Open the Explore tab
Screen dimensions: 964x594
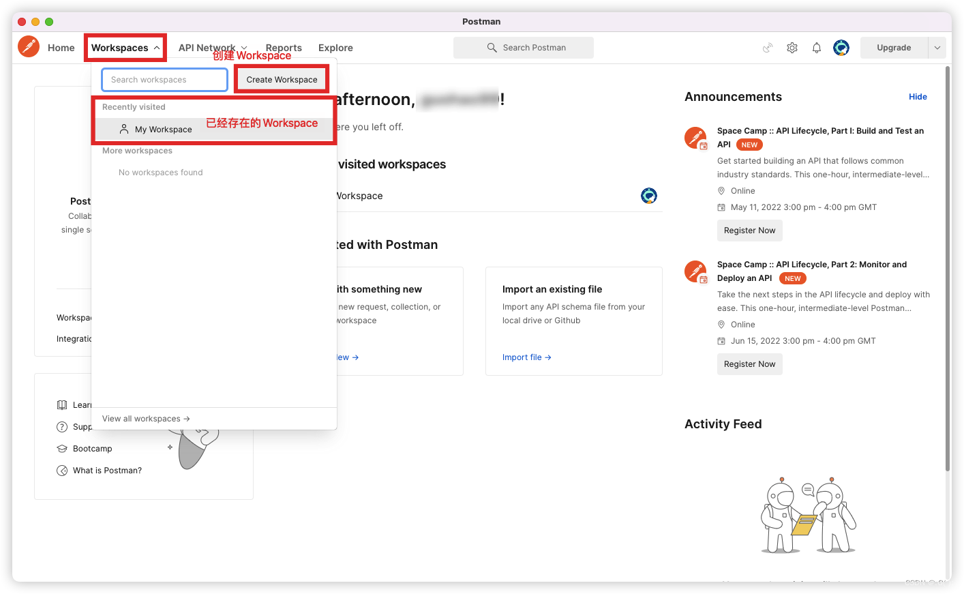pyautogui.click(x=335, y=48)
